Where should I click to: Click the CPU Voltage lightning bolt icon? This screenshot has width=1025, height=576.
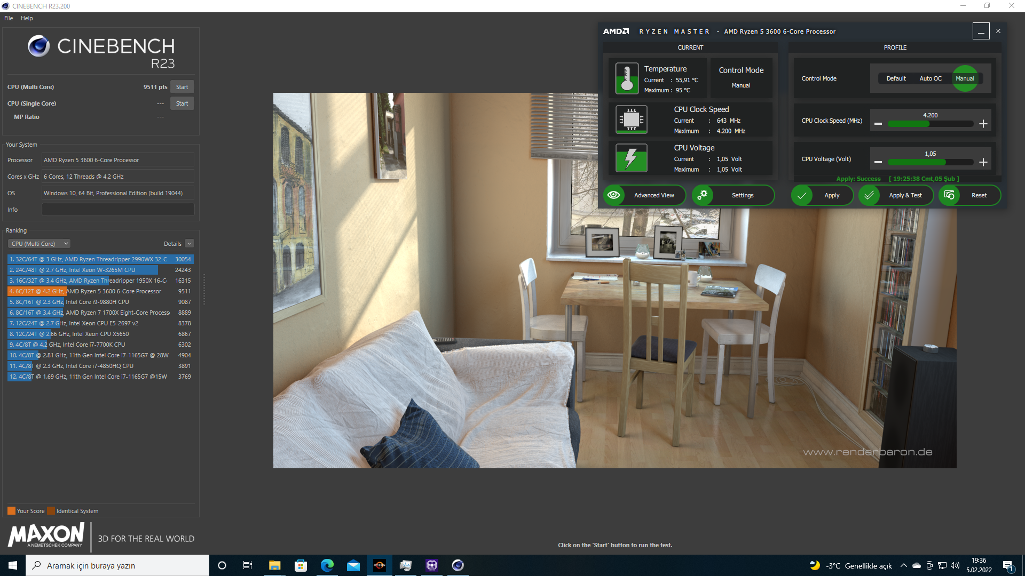point(630,157)
